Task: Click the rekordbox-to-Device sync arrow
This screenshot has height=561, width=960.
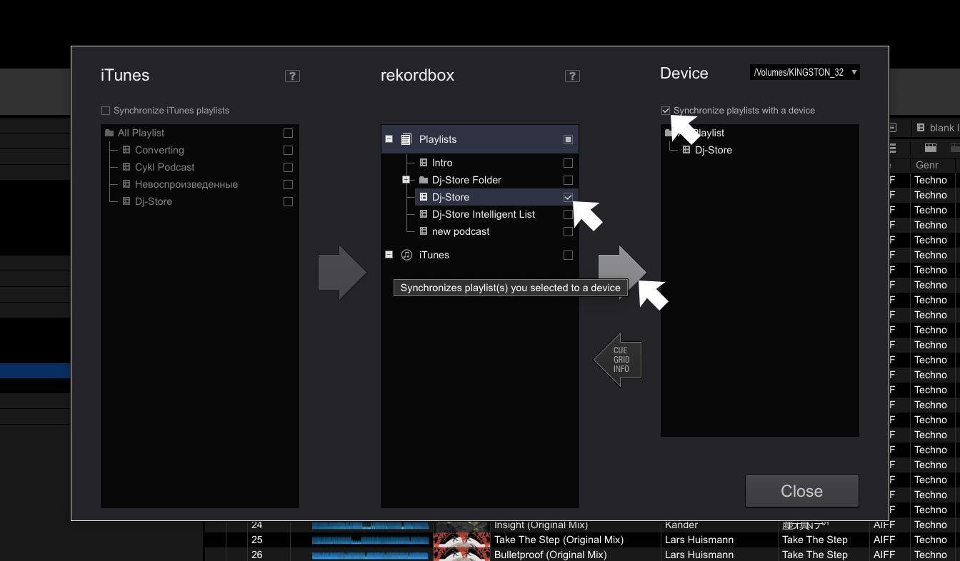Action: (x=622, y=273)
